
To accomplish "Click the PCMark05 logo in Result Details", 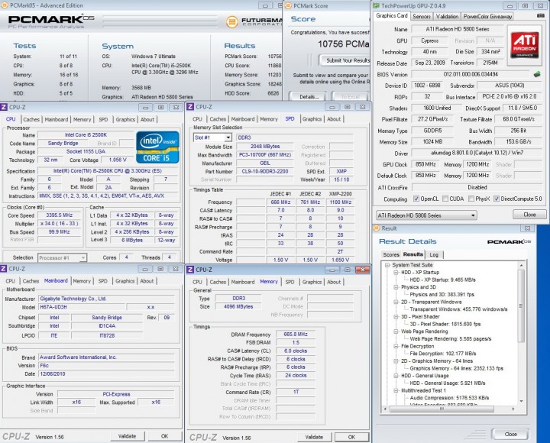I will click(x=509, y=241).
